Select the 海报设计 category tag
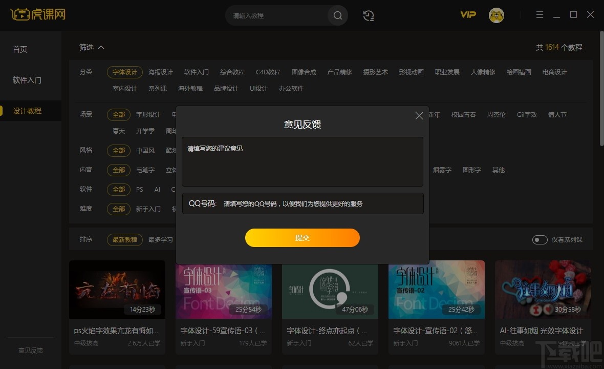Screen dimensions: 604x369 161,72
